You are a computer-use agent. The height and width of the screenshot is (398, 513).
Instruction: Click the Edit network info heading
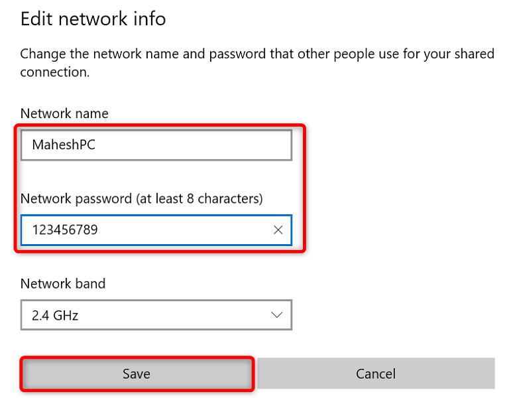[93, 19]
